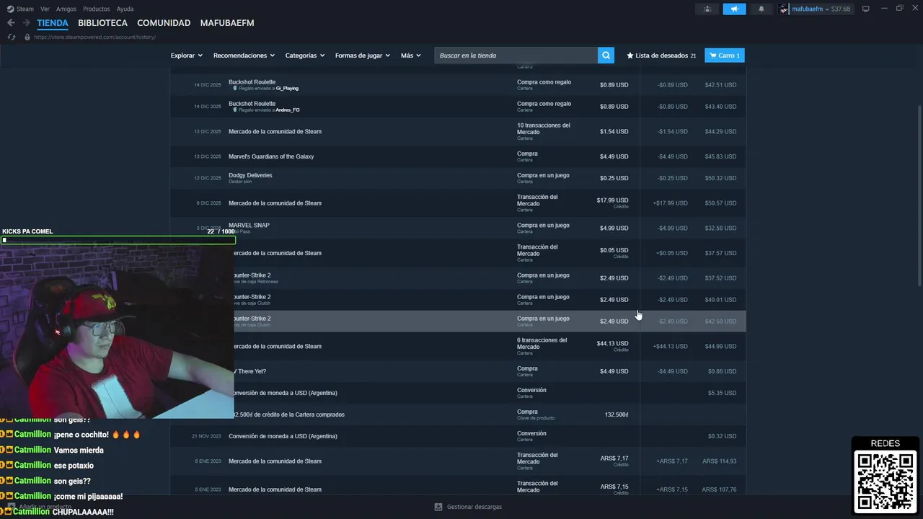Click the $4.49 Guardians of the Galaxy total
Viewport: 923px width, 519px height.
(614, 156)
